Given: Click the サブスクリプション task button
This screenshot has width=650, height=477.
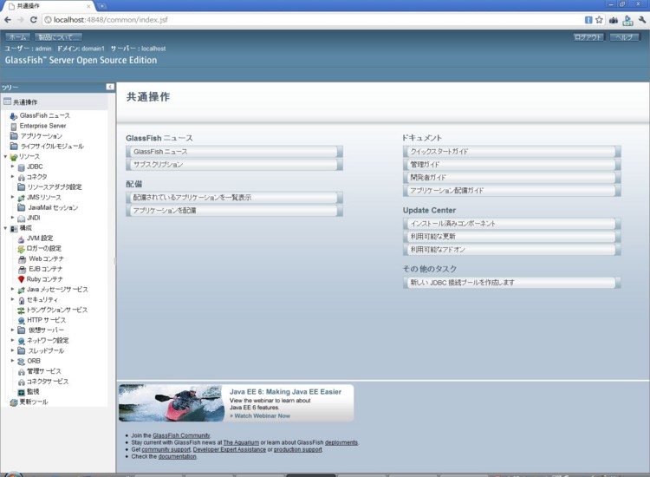Looking at the screenshot, I should click(234, 165).
